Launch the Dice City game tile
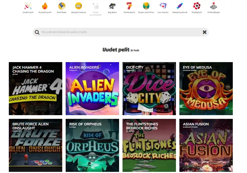This screenshot has width=247, height=173. coord(149,88)
